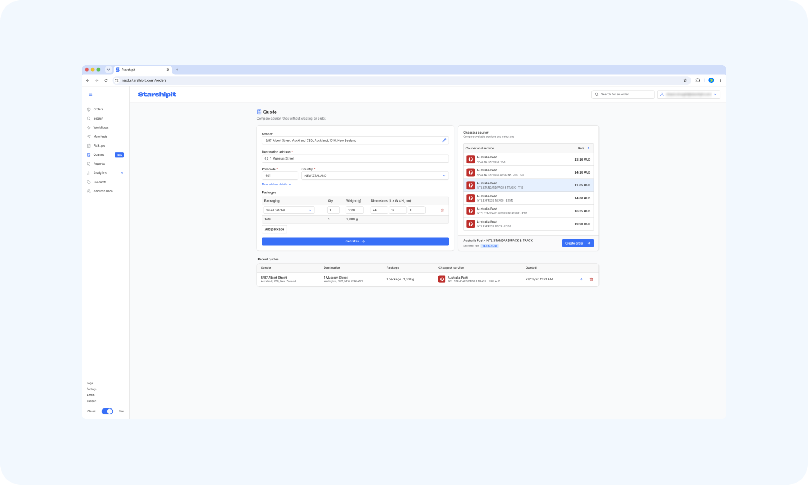Open the browser Extensions puzzle icon
The width and height of the screenshot is (808, 485).
(x=698, y=80)
